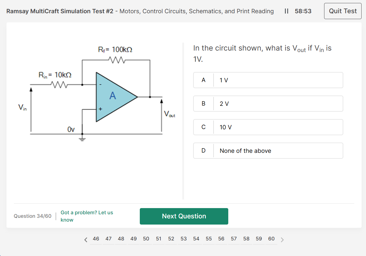The height and width of the screenshot is (256, 366).
Task: Go to the Next Question
Action: (184, 216)
